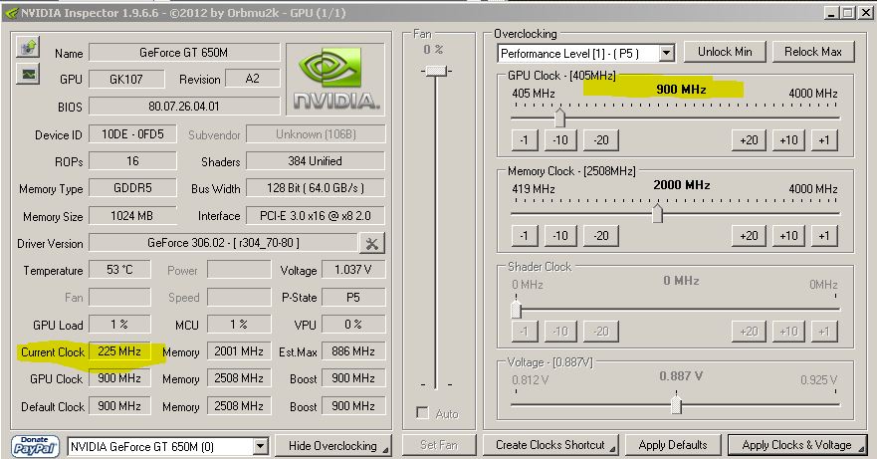Toggle the Auto fan checkbox
The height and width of the screenshot is (459, 877).
click(423, 413)
